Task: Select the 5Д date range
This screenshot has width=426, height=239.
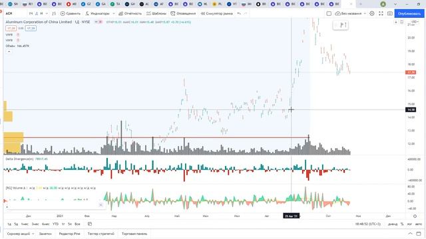Action: click(x=16, y=224)
